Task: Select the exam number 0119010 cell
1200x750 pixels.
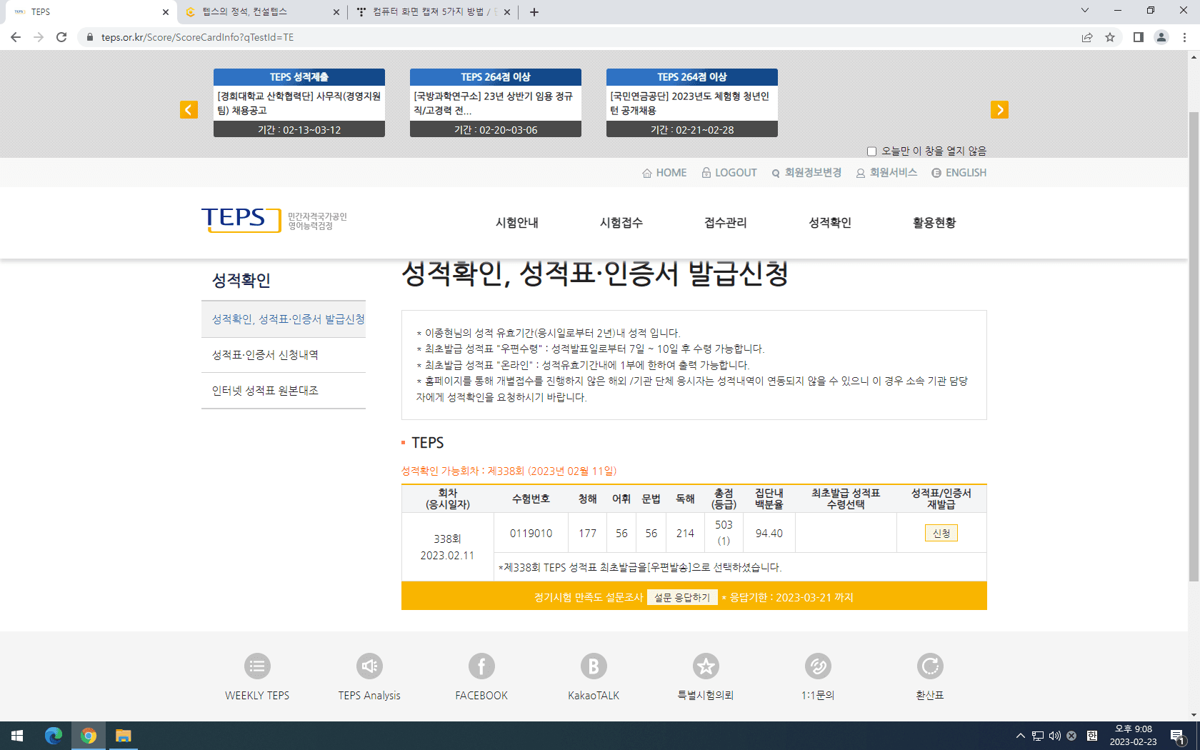Action: point(531,533)
